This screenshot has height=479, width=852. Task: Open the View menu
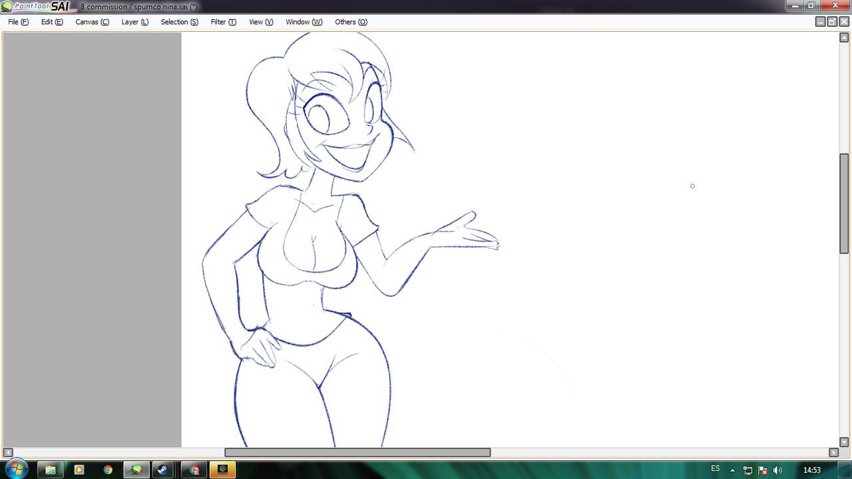pos(261,22)
